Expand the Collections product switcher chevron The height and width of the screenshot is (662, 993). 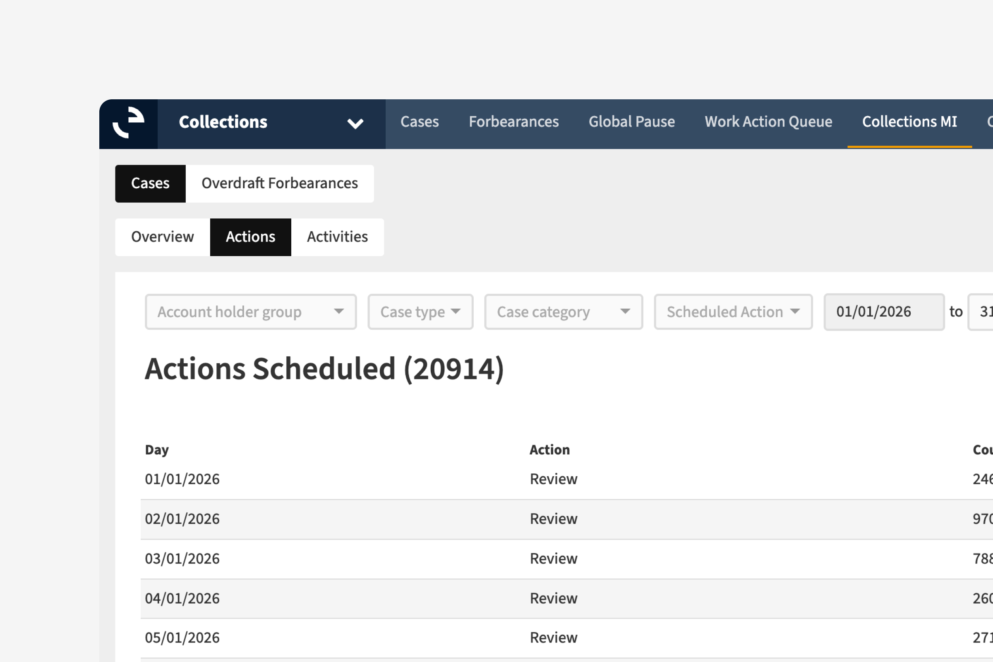tap(355, 123)
